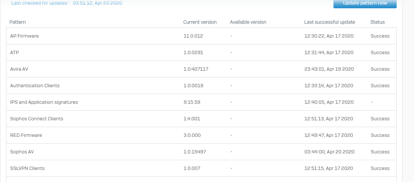Click the Pattern column header
This screenshot has width=414, height=182.
[x=18, y=22]
